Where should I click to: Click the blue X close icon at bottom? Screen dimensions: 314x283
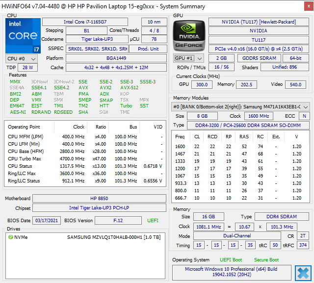[303, 273]
